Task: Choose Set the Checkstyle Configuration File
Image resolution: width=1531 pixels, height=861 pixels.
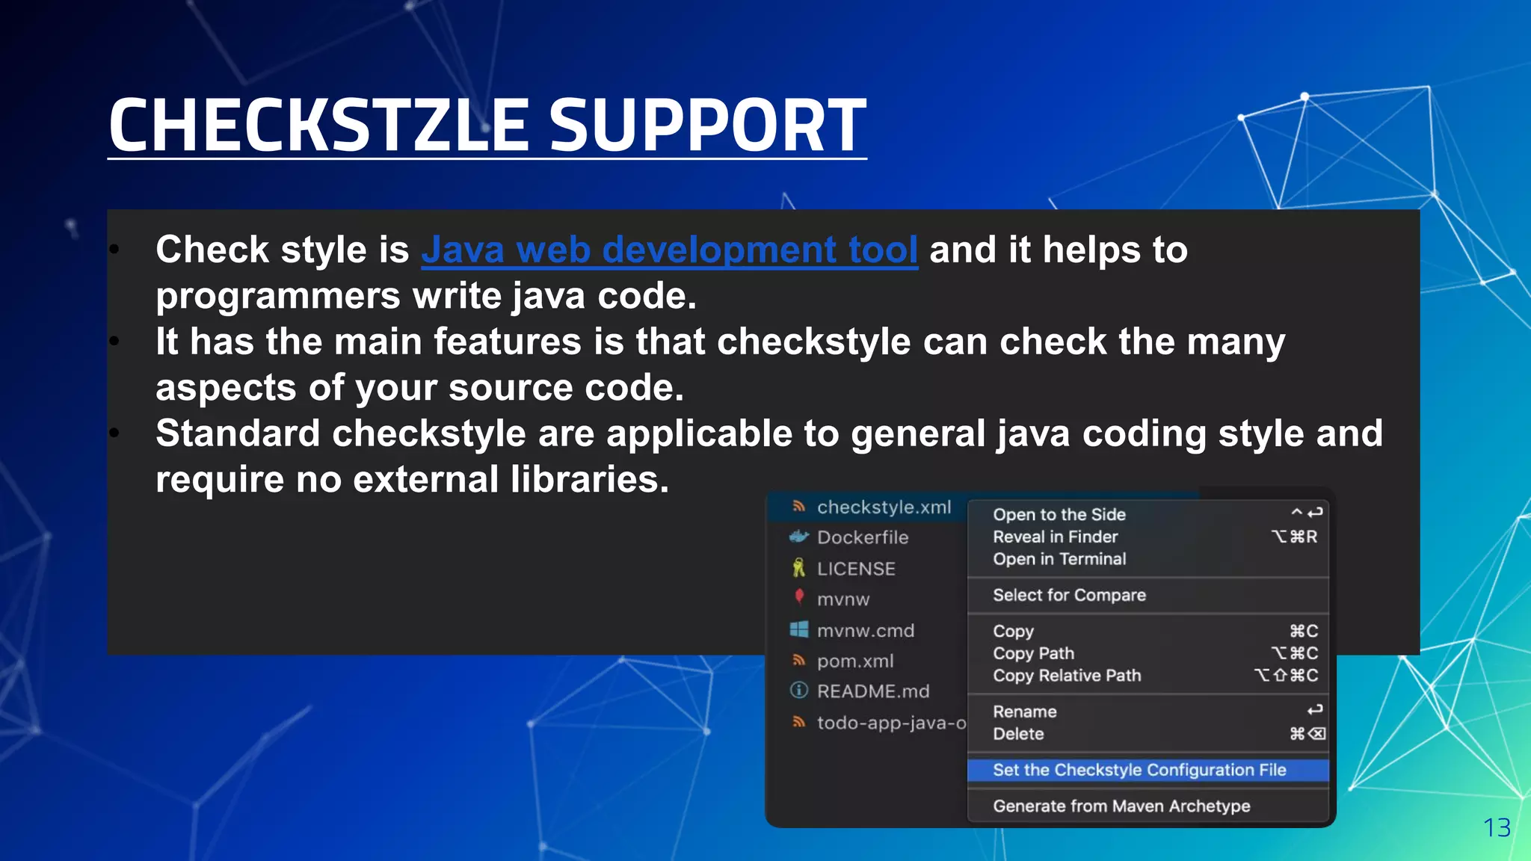Action: pos(1148,770)
